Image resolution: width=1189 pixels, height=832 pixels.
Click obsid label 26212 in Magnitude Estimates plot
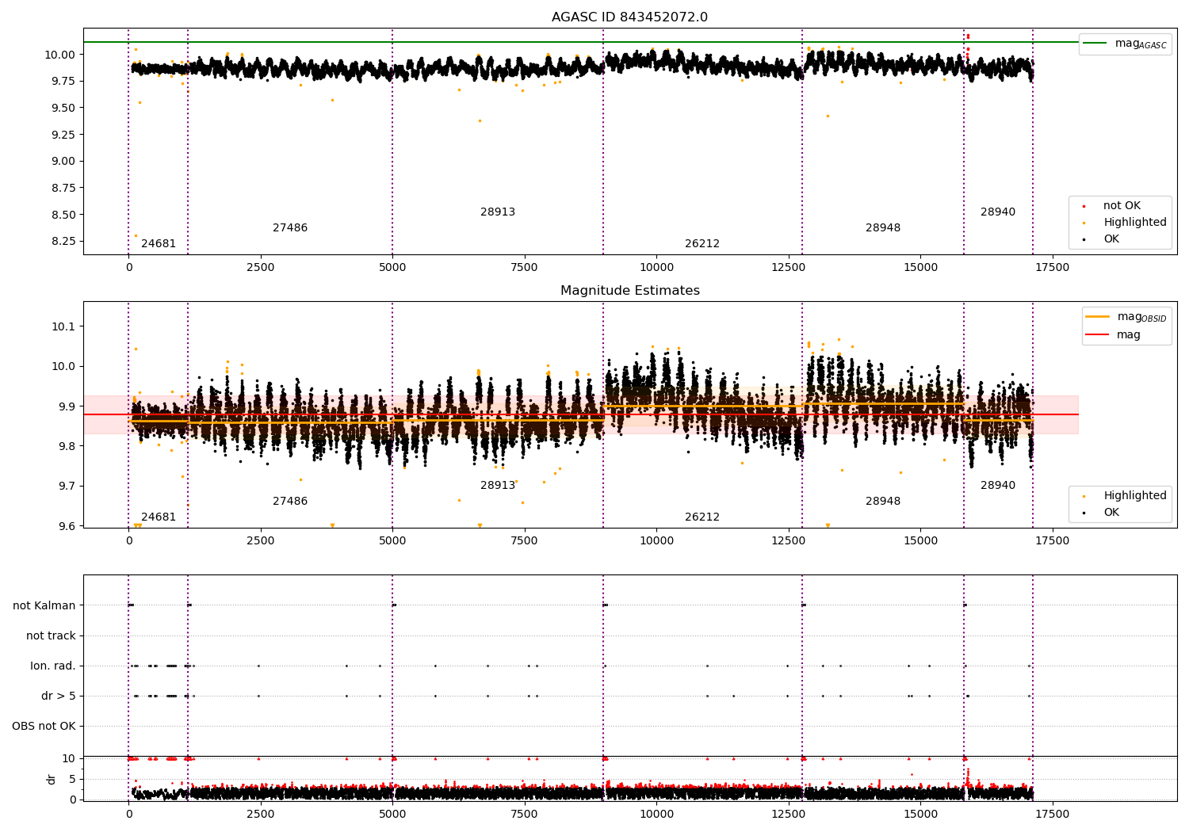(702, 517)
